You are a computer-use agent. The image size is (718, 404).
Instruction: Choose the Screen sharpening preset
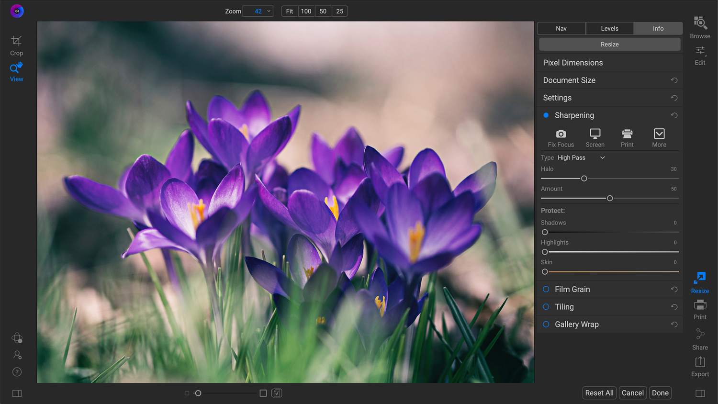(x=595, y=137)
